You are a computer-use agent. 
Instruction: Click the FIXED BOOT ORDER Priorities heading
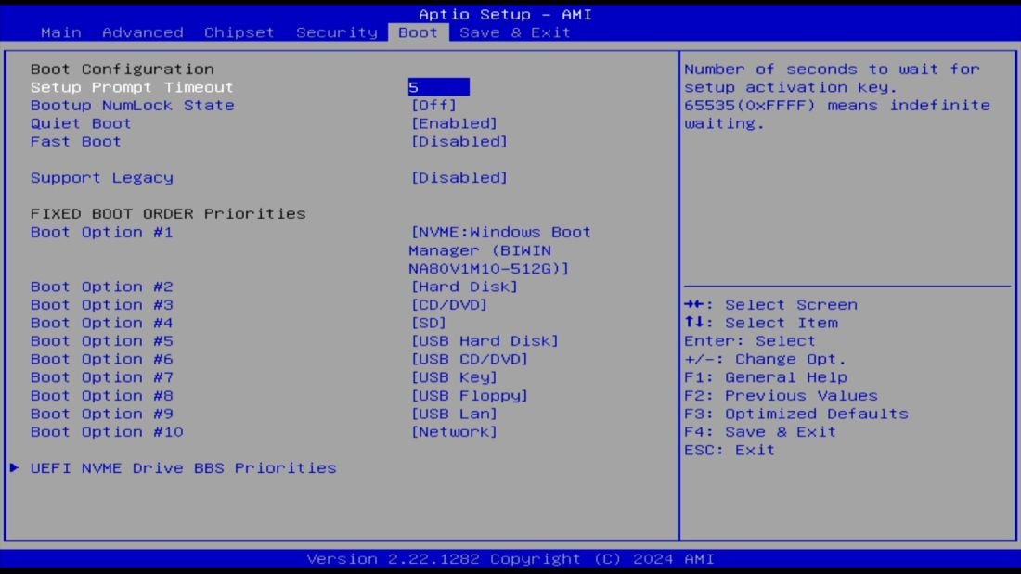tap(168, 214)
